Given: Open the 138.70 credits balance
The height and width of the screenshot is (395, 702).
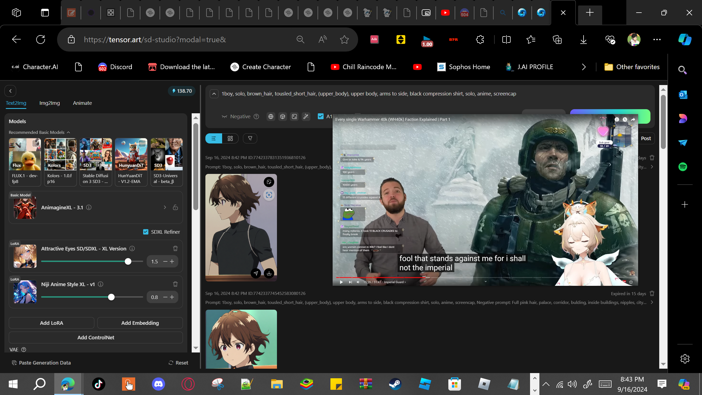Looking at the screenshot, I should 182,91.
